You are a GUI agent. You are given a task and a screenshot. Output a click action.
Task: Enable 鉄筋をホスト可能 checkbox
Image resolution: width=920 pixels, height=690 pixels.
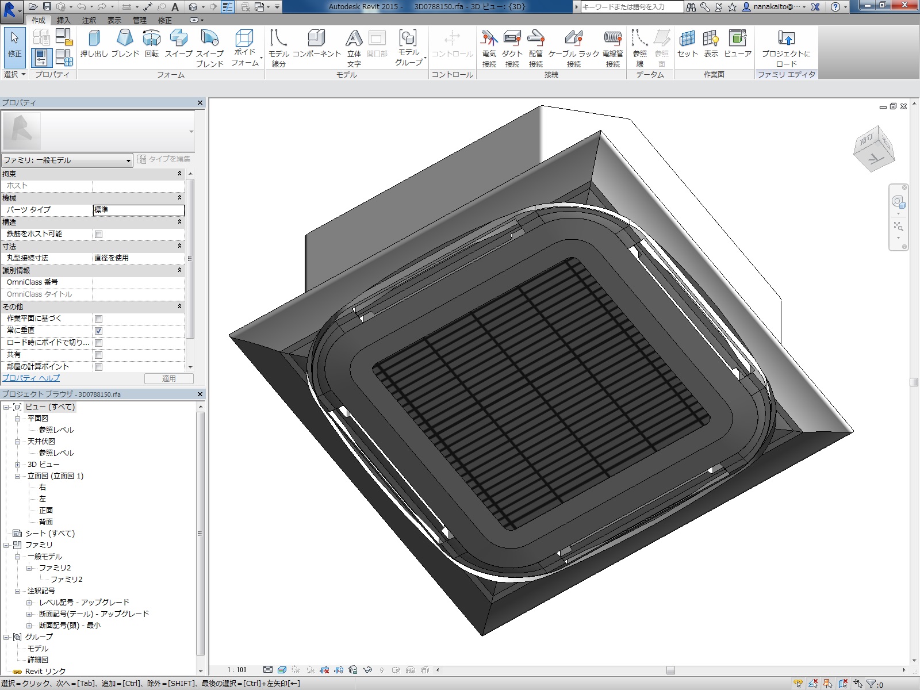tap(99, 235)
